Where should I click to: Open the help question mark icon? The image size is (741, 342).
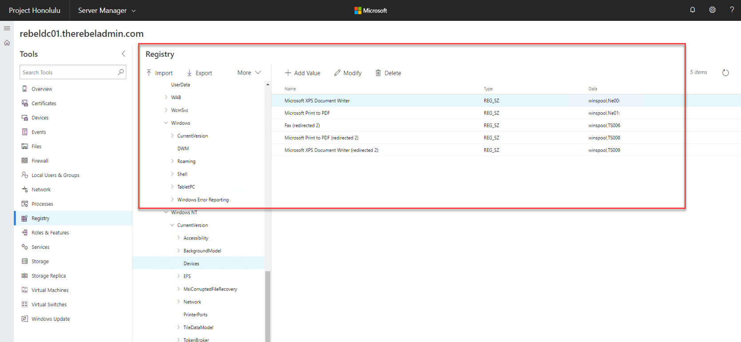click(x=732, y=10)
